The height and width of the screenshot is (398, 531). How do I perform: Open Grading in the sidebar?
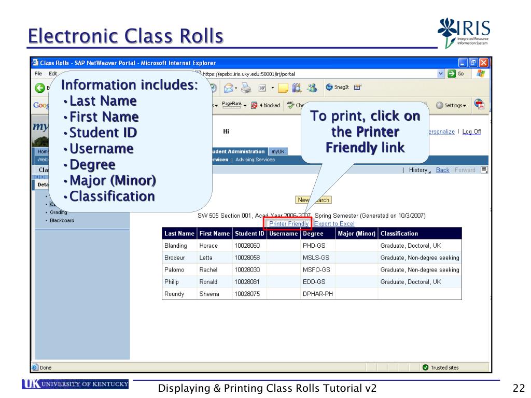click(59, 212)
